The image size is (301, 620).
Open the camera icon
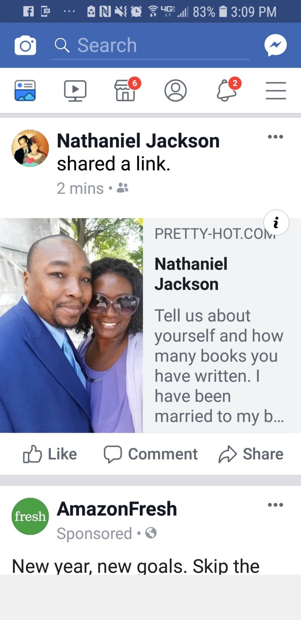(25, 45)
